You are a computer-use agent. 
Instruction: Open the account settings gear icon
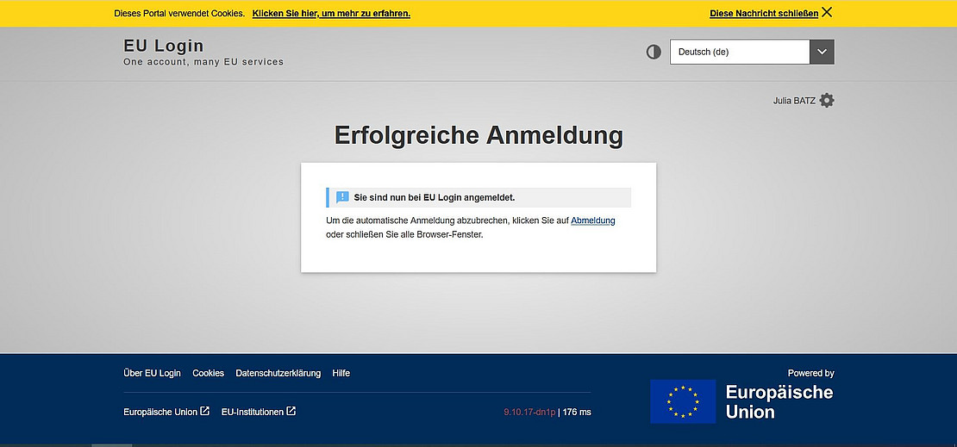(x=827, y=101)
